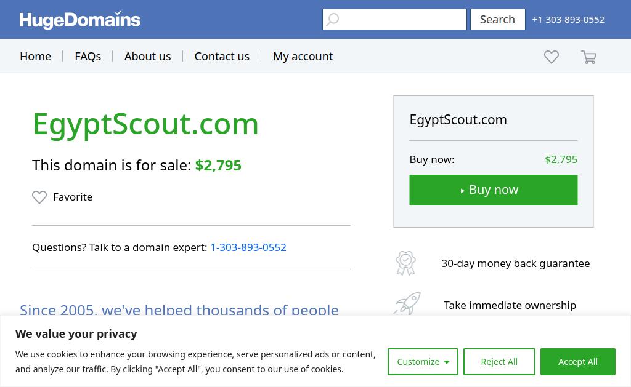Click the heart icon beside Favorite
Viewport: 631px width, 387px height.
(x=39, y=197)
